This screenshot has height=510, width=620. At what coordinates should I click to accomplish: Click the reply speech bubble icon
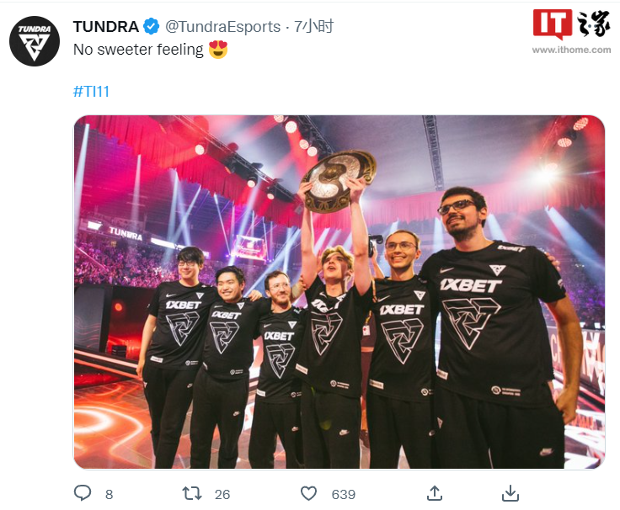[83, 493]
